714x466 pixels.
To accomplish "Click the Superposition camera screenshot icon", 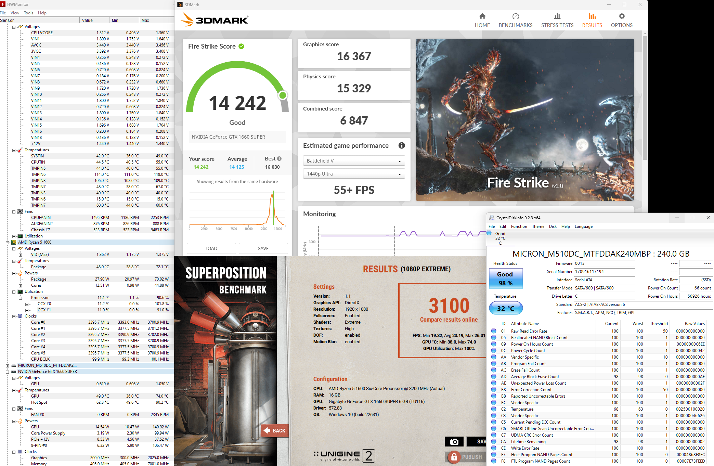I will coord(454,442).
